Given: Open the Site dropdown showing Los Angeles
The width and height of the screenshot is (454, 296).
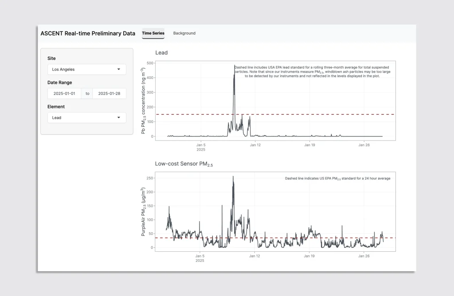Looking at the screenshot, I should 86,70.
